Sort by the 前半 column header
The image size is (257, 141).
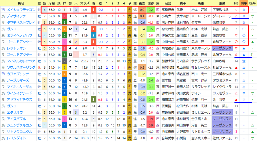point(244,3)
